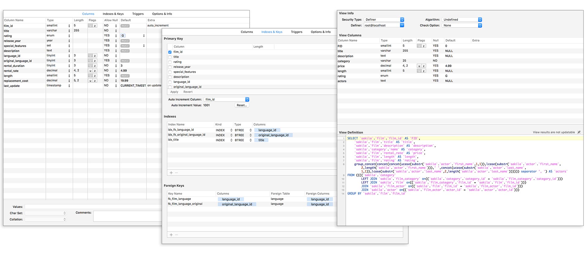Check special_features as a primary key column

coord(170,72)
